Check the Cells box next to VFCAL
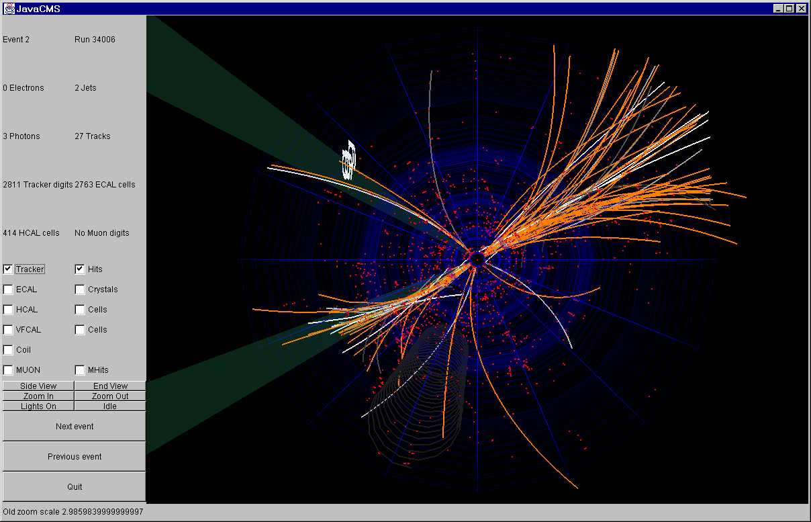The width and height of the screenshot is (811, 522). 80,330
